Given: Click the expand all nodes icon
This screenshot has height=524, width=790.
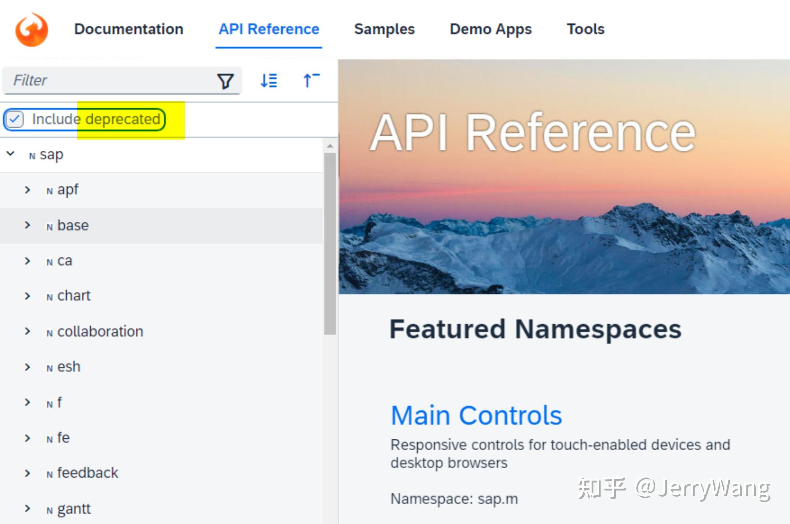Looking at the screenshot, I should (269, 81).
